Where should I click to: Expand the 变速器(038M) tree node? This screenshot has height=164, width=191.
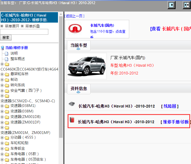[x=2, y=111]
